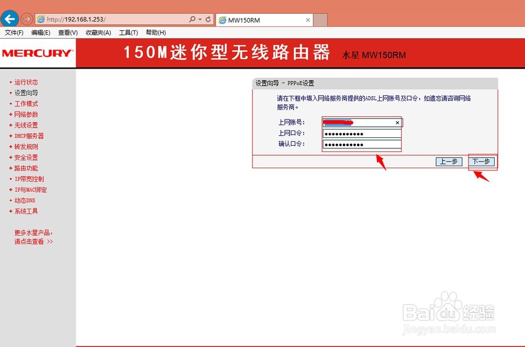Click the MERCURY logo
525x347 pixels.
(38, 53)
